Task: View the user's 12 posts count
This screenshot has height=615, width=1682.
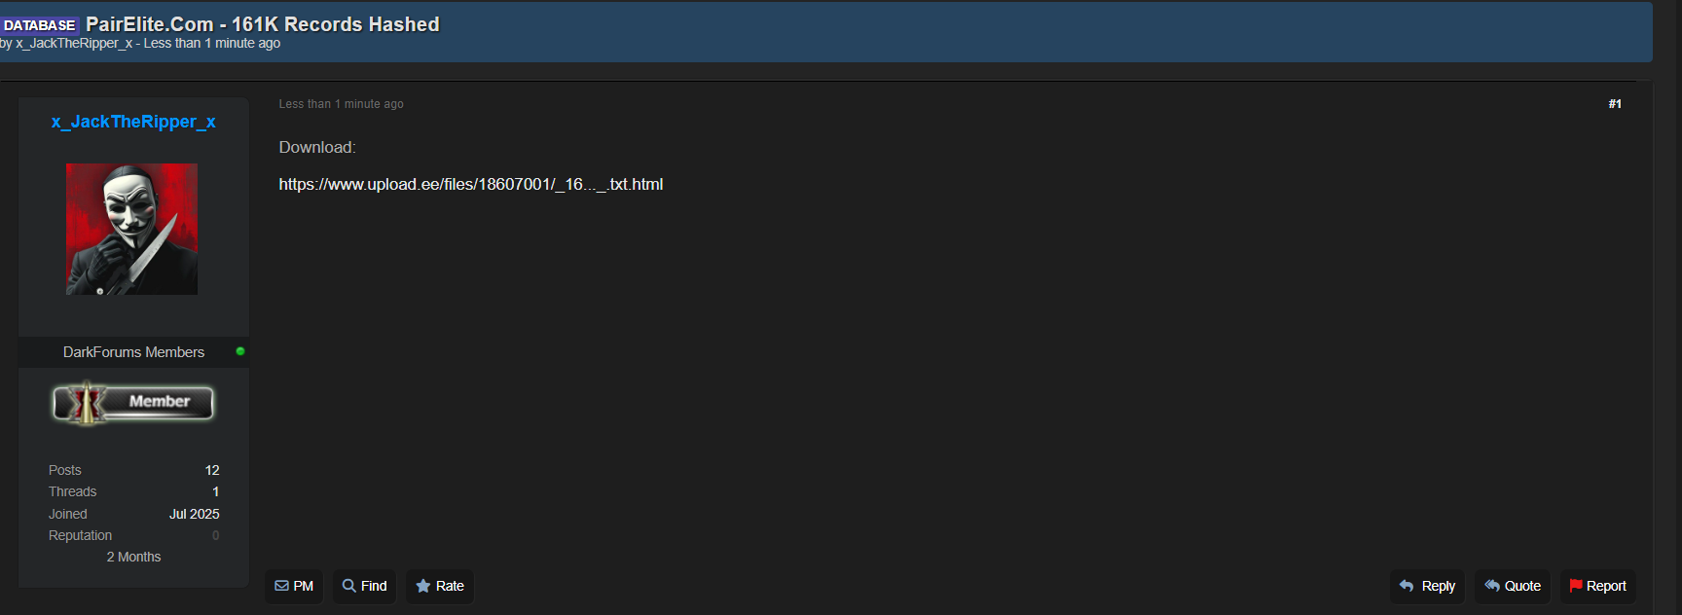Action: coord(212,470)
